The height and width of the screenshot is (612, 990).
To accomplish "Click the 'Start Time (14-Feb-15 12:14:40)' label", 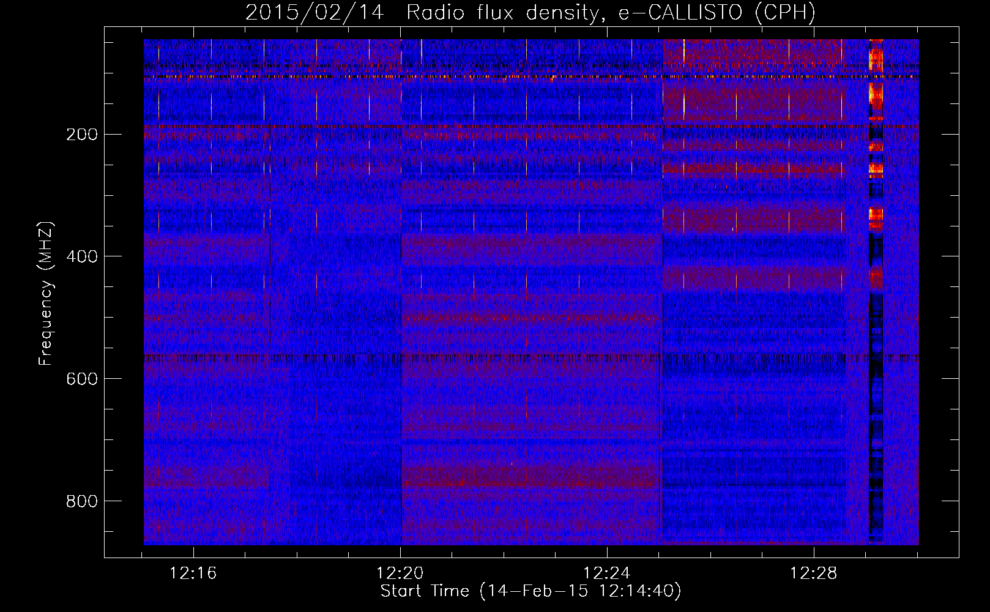I will pos(530,591).
